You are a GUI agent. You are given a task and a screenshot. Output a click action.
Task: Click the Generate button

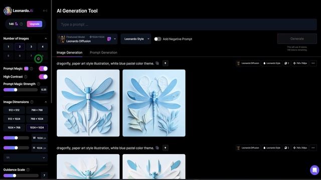297,38
